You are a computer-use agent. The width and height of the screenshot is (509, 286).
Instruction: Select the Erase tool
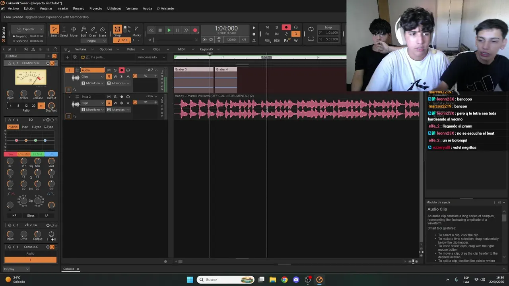[102, 29]
